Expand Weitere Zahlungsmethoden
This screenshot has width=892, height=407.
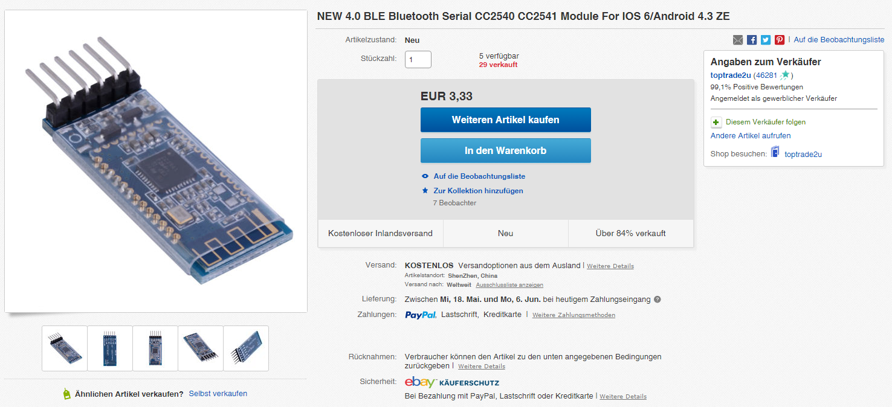[x=573, y=315]
